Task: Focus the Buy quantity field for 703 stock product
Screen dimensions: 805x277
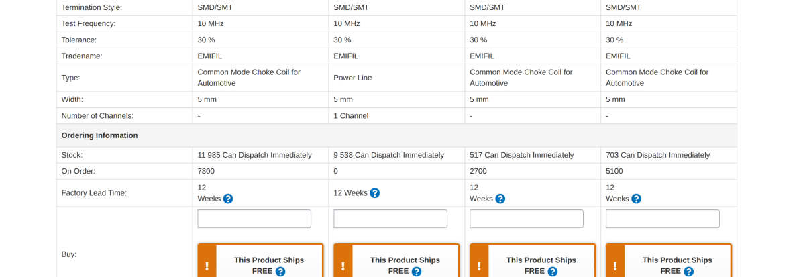Action: [x=663, y=219]
